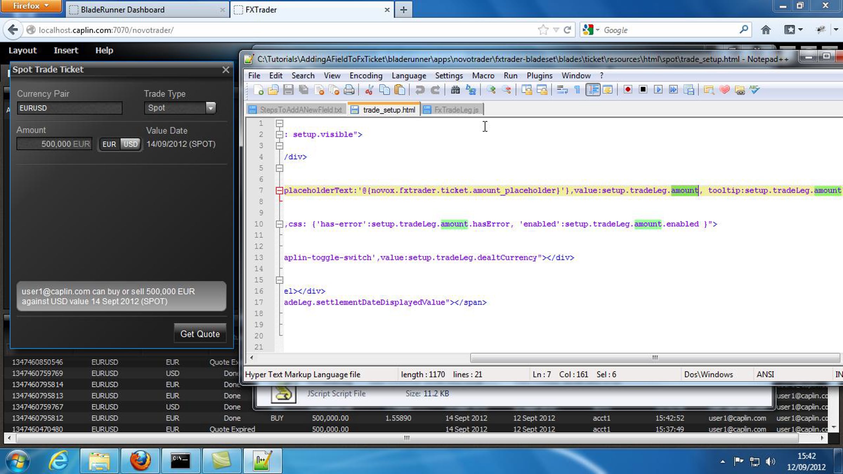Click the Cut scissors icon
Screen dimensions: 843x474
click(369, 90)
